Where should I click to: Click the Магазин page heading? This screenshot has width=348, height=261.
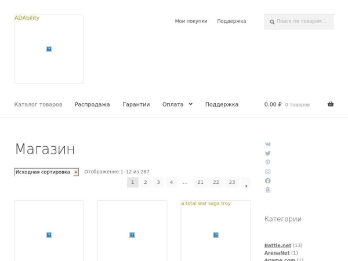click(45, 149)
